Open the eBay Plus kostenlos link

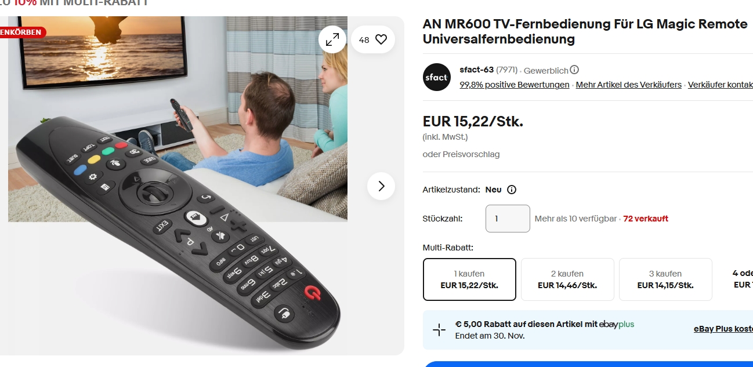point(723,329)
